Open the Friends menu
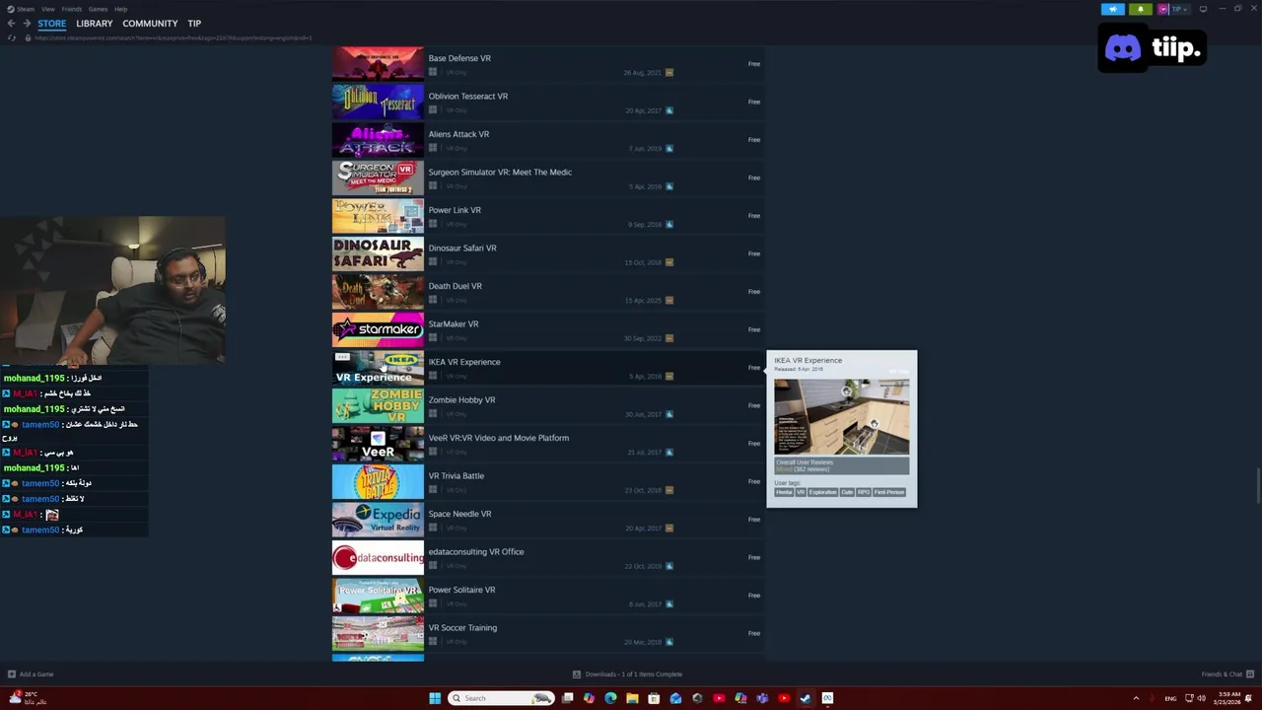Viewport: 1262px width, 710px height. coord(72,9)
